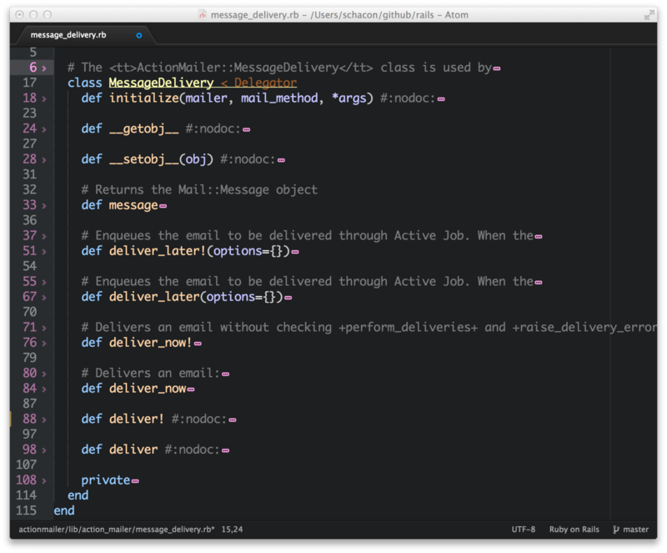Click the file path in the status bar
The height and width of the screenshot is (553, 667).
coord(116,530)
